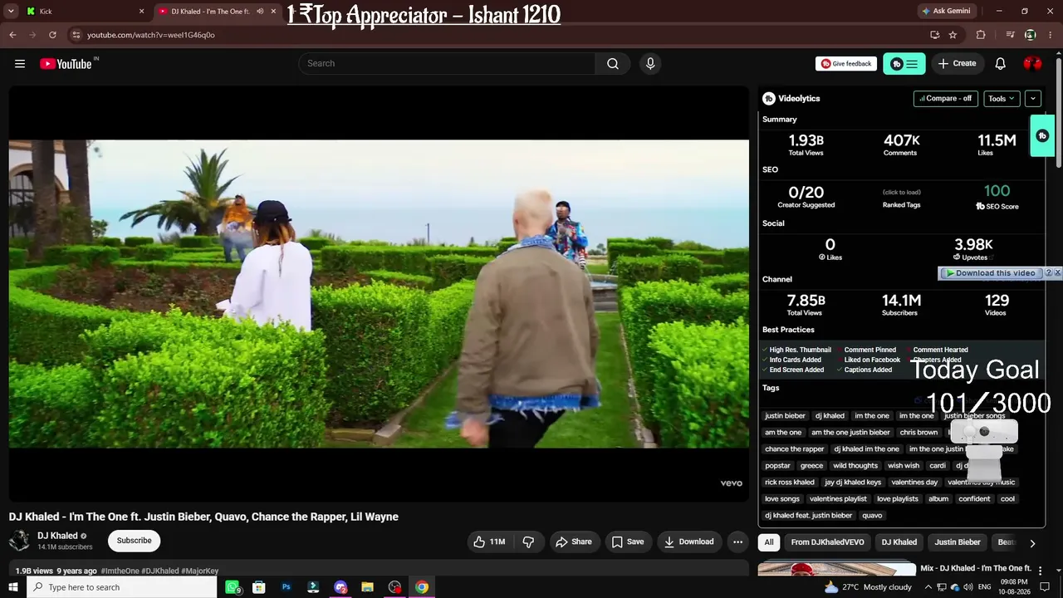Open the YouTube notifications bell
The height and width of the screenshot is (598, 1063).
(1001, 64)
